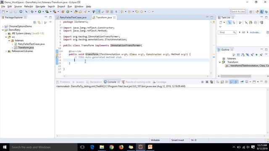Toggle Show Console on Standard Out change
Viewport: 269px width, 151px height.
click(x=232, y=82)
